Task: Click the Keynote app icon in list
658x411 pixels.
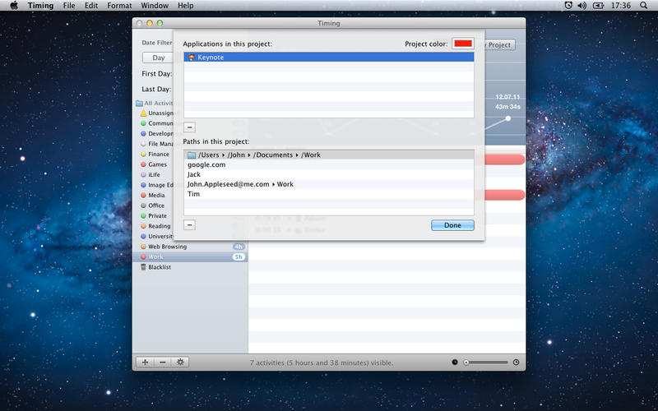Action: [x=192, y=57]
